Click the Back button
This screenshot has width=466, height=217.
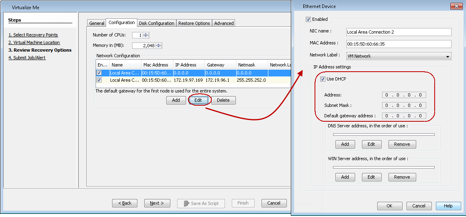[125, 203]
